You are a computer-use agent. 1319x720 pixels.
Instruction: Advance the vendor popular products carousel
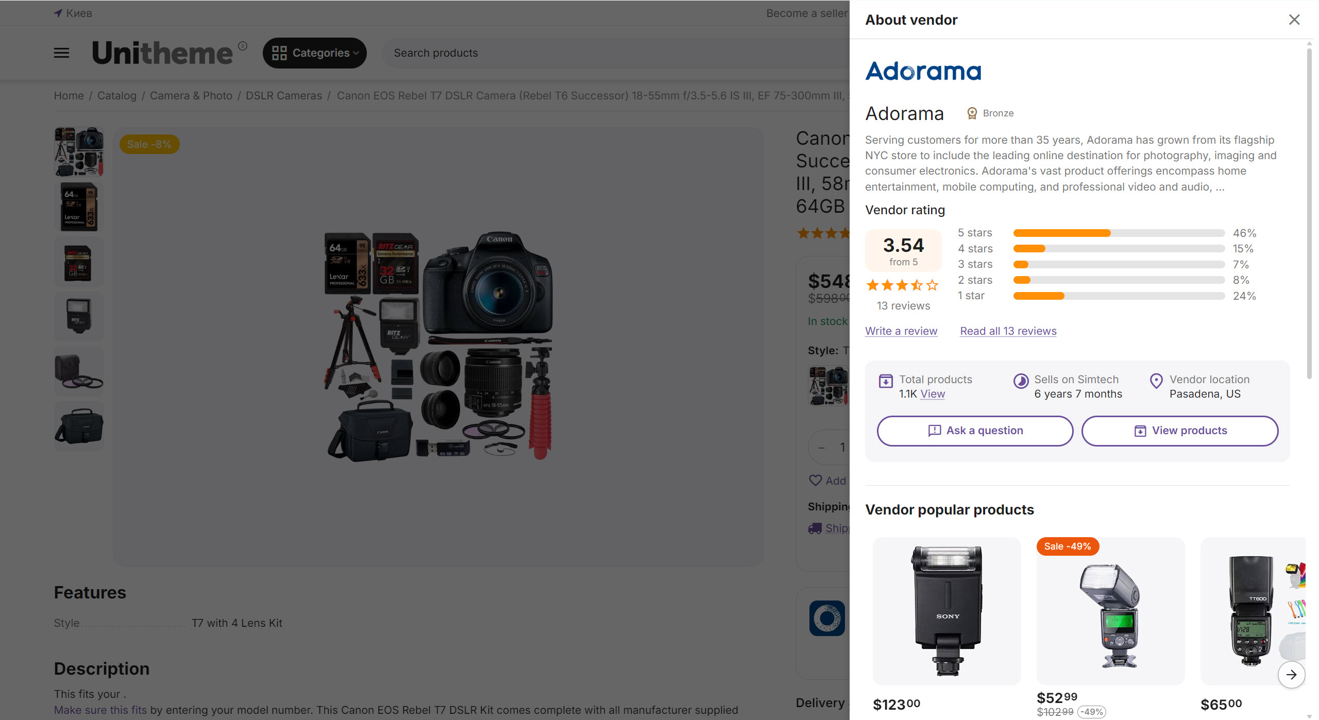(x=1292, y=675)
